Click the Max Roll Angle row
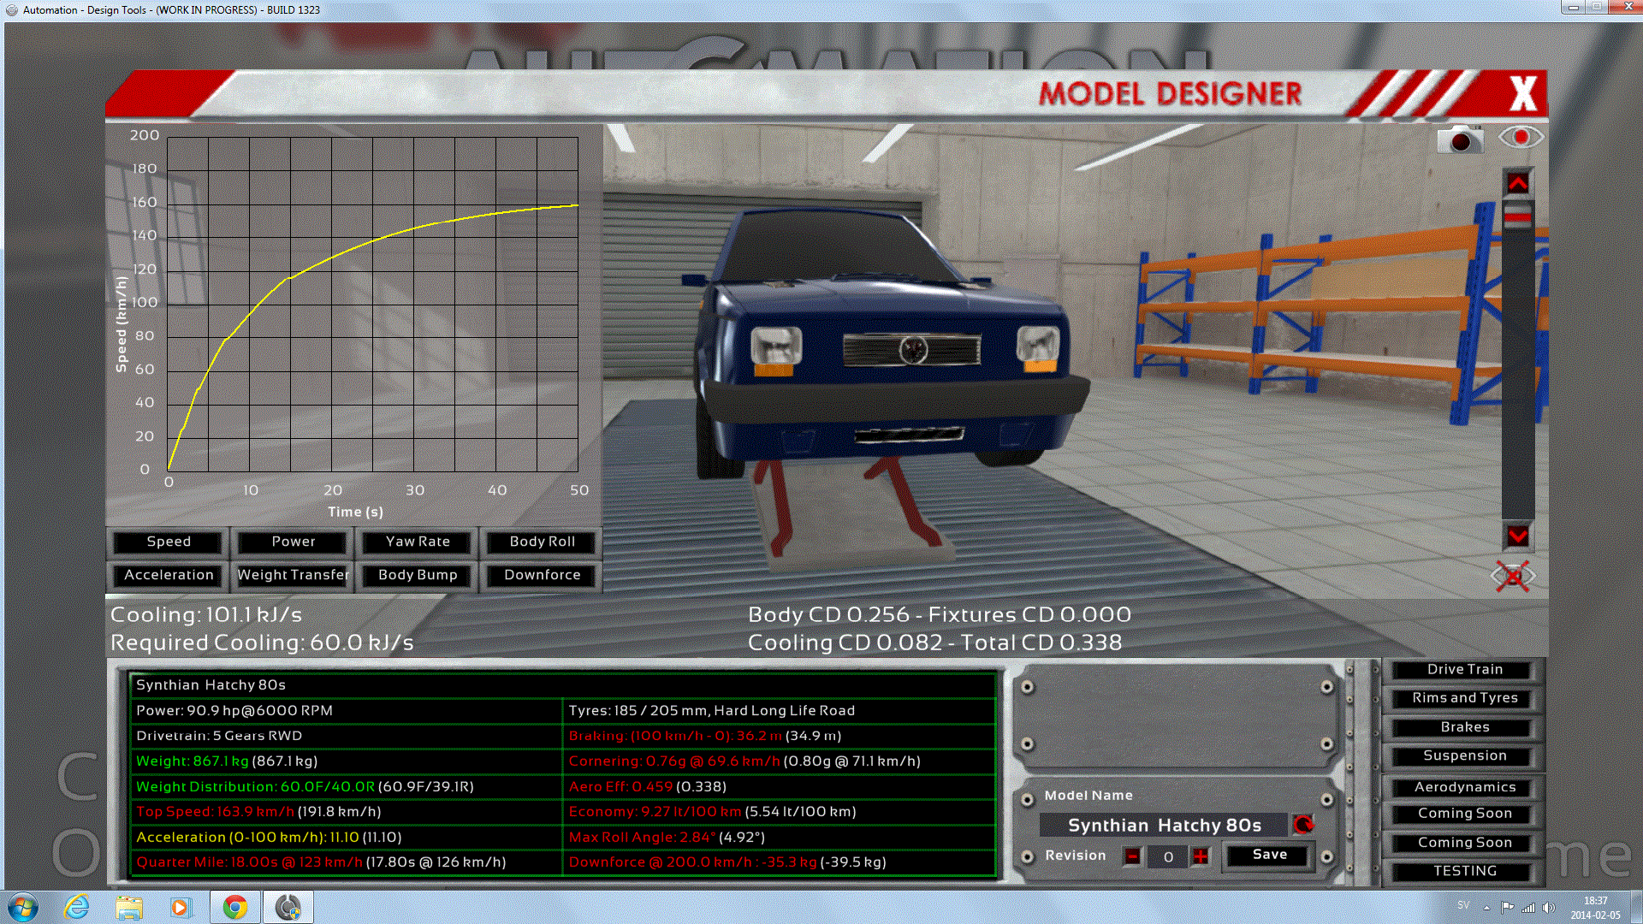Screen dimensions: 1643x924 click(x=780, y=838)
